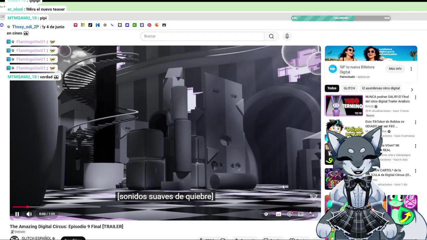Open the black dice-like bookmark icon

pos(120,25)
